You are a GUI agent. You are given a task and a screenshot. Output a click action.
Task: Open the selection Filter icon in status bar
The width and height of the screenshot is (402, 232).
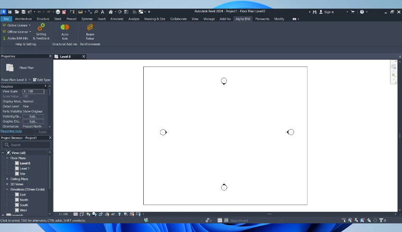(381, 220)
